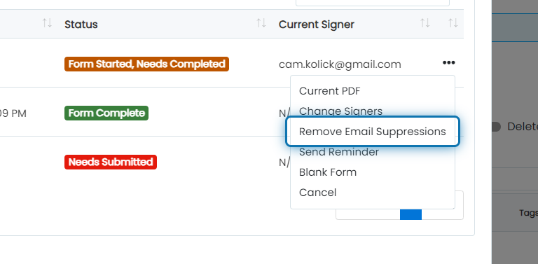Viewport: 538px width, 264px height.
Task: Click the Status column header
Action: click(81, 25)
